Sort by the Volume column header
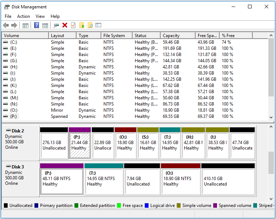 coord(25,36)
